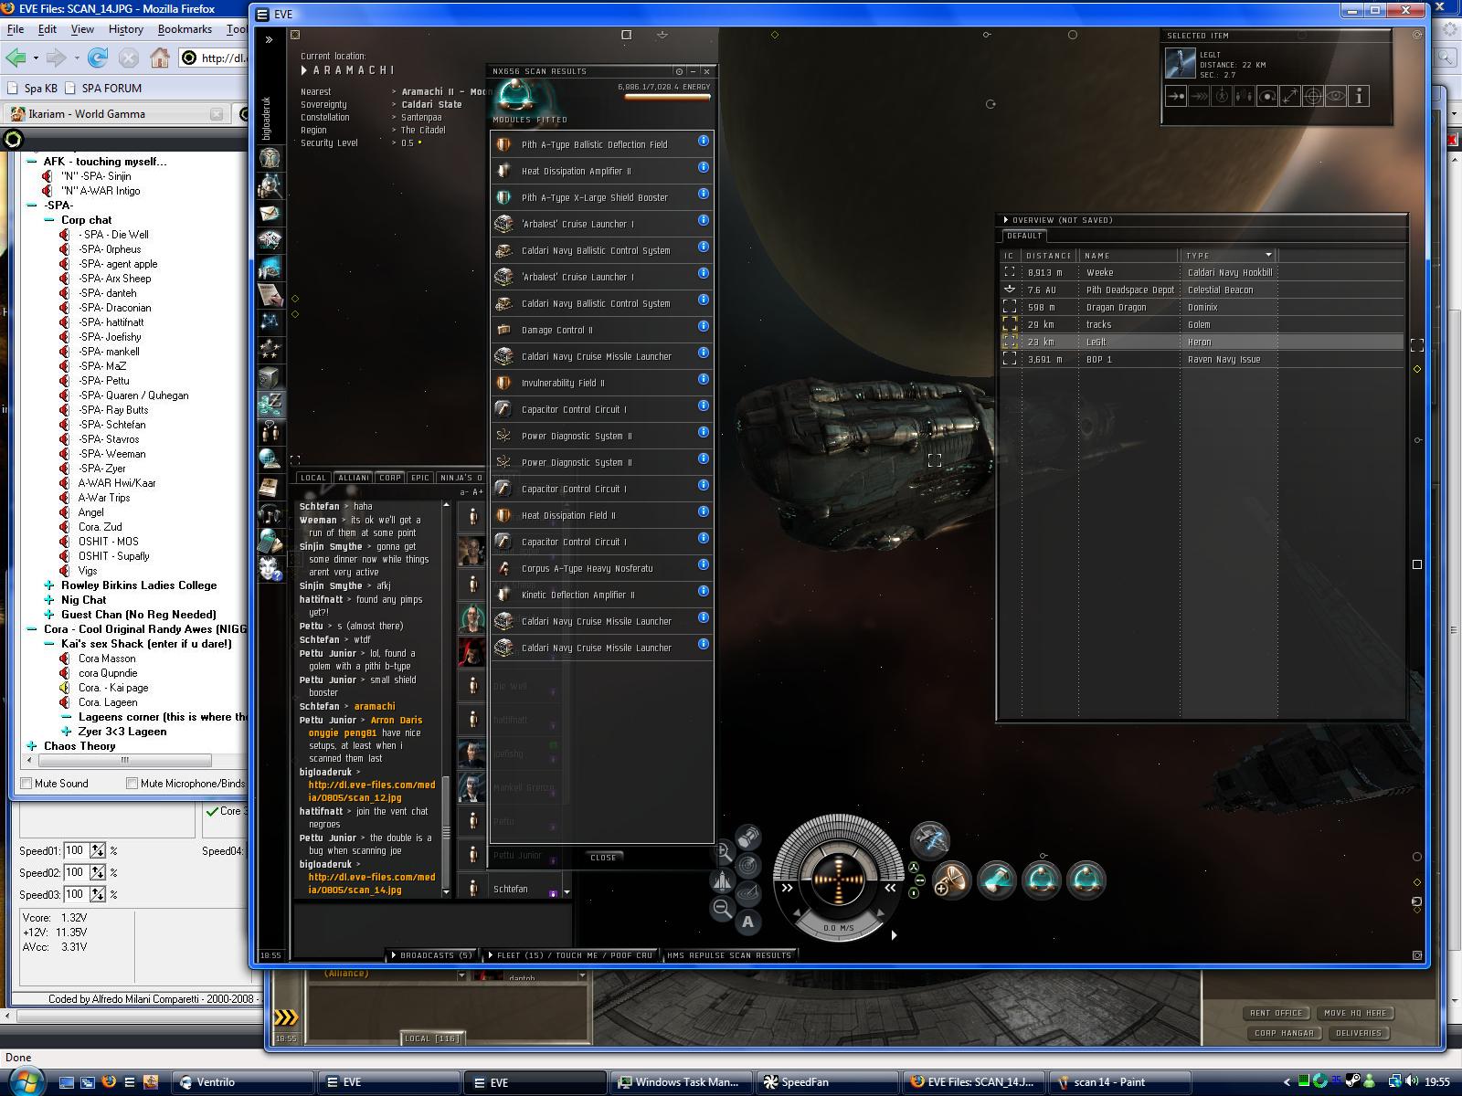
Task: Open the cargo hold icon on HUD
Action: [747, 836]
